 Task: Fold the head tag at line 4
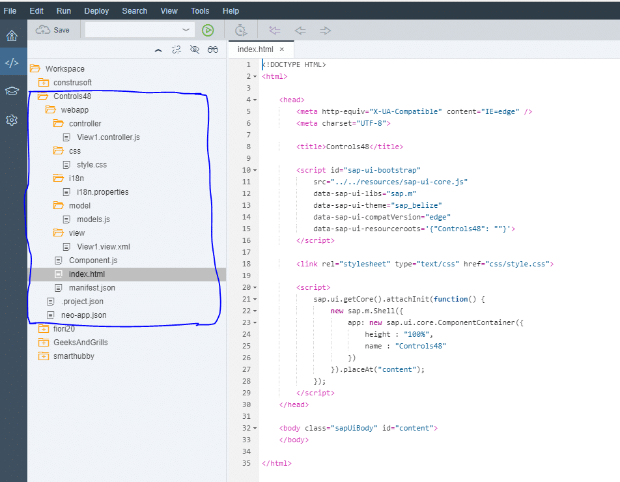click(255, 100)
